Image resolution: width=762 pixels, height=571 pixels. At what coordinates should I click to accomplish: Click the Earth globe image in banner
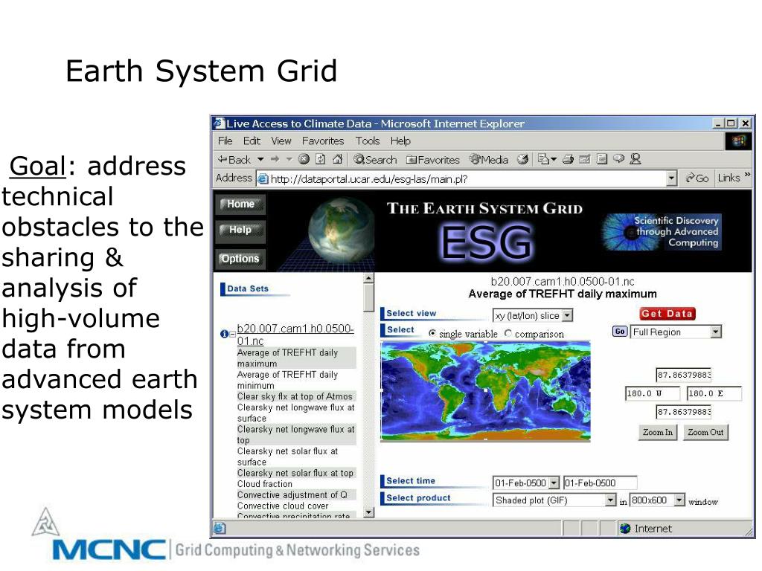coord(342,229)
